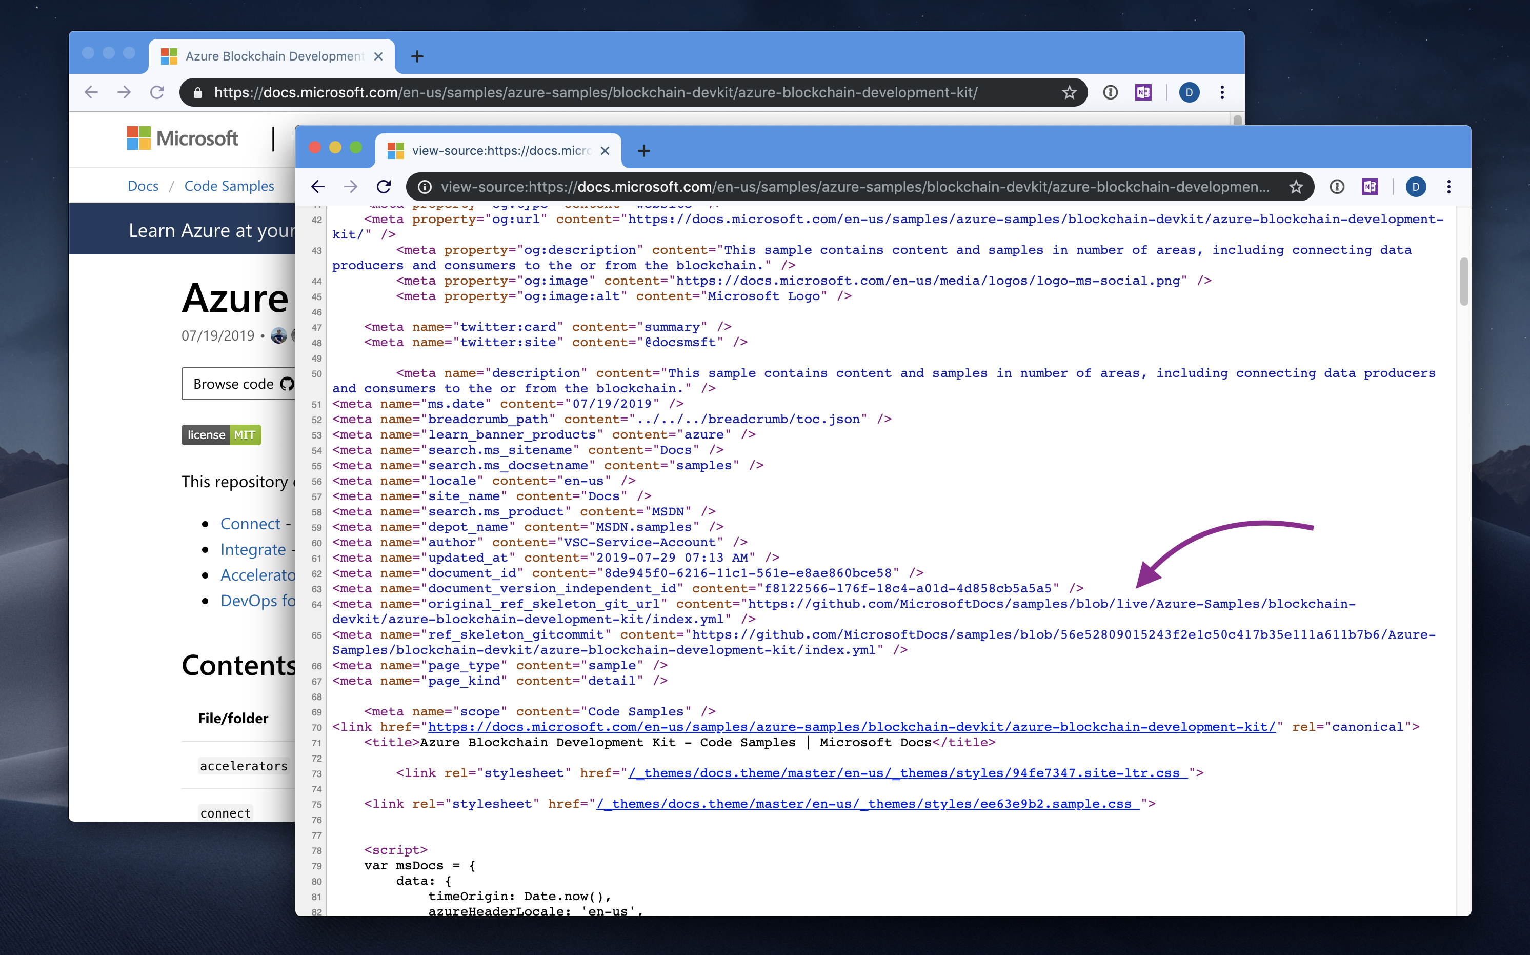Click twitter:site content @docsmsft
Viewport: 1530px width, 955px height.
click(x=680, y=342)
